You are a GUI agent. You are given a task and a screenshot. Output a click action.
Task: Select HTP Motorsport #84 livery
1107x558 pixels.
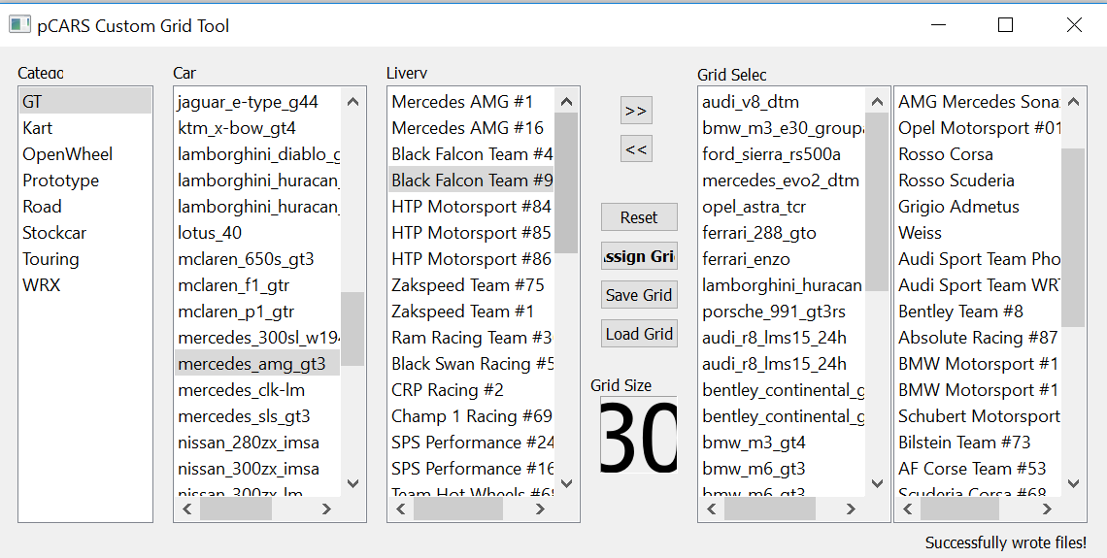coord(471,207)
